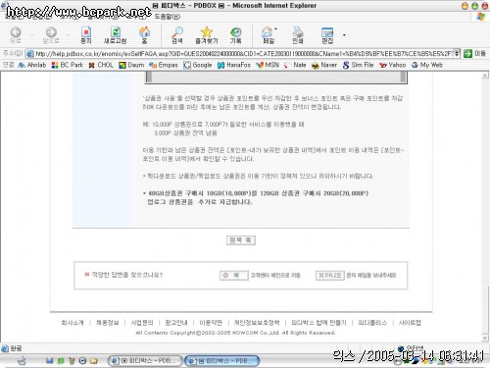Open the Home (홈) page icon
490x368 pixels.
(144, 35)
